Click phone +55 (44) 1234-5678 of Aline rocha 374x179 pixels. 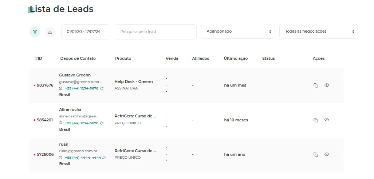82,123
